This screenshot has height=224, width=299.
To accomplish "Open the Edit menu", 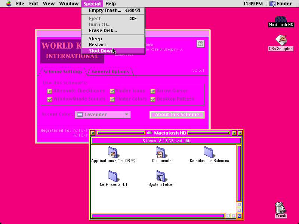I will tap(34, 4).
